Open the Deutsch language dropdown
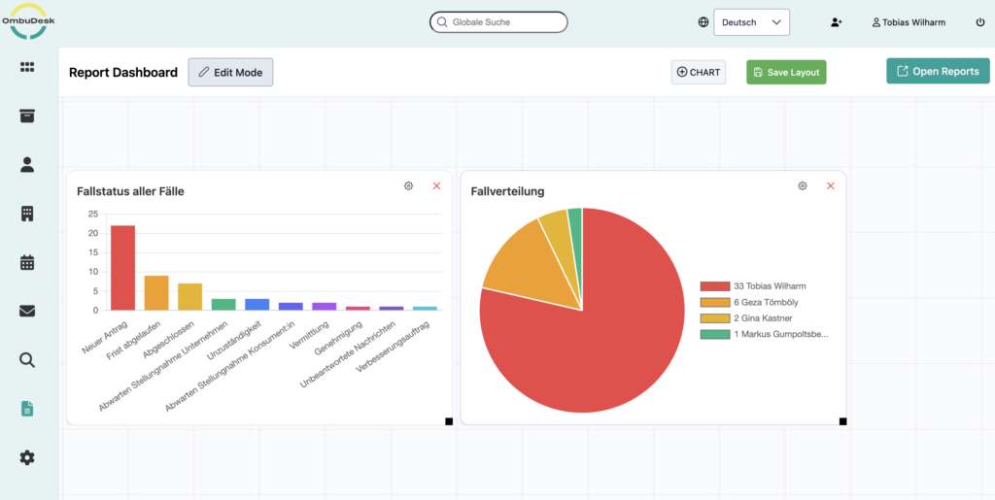The width and height of the screenshot is (995, 500). 751,22
